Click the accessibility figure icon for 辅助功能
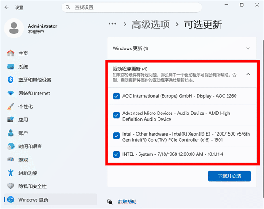Image resolution: width=264 pixels, height=209 pixels. 11,173
